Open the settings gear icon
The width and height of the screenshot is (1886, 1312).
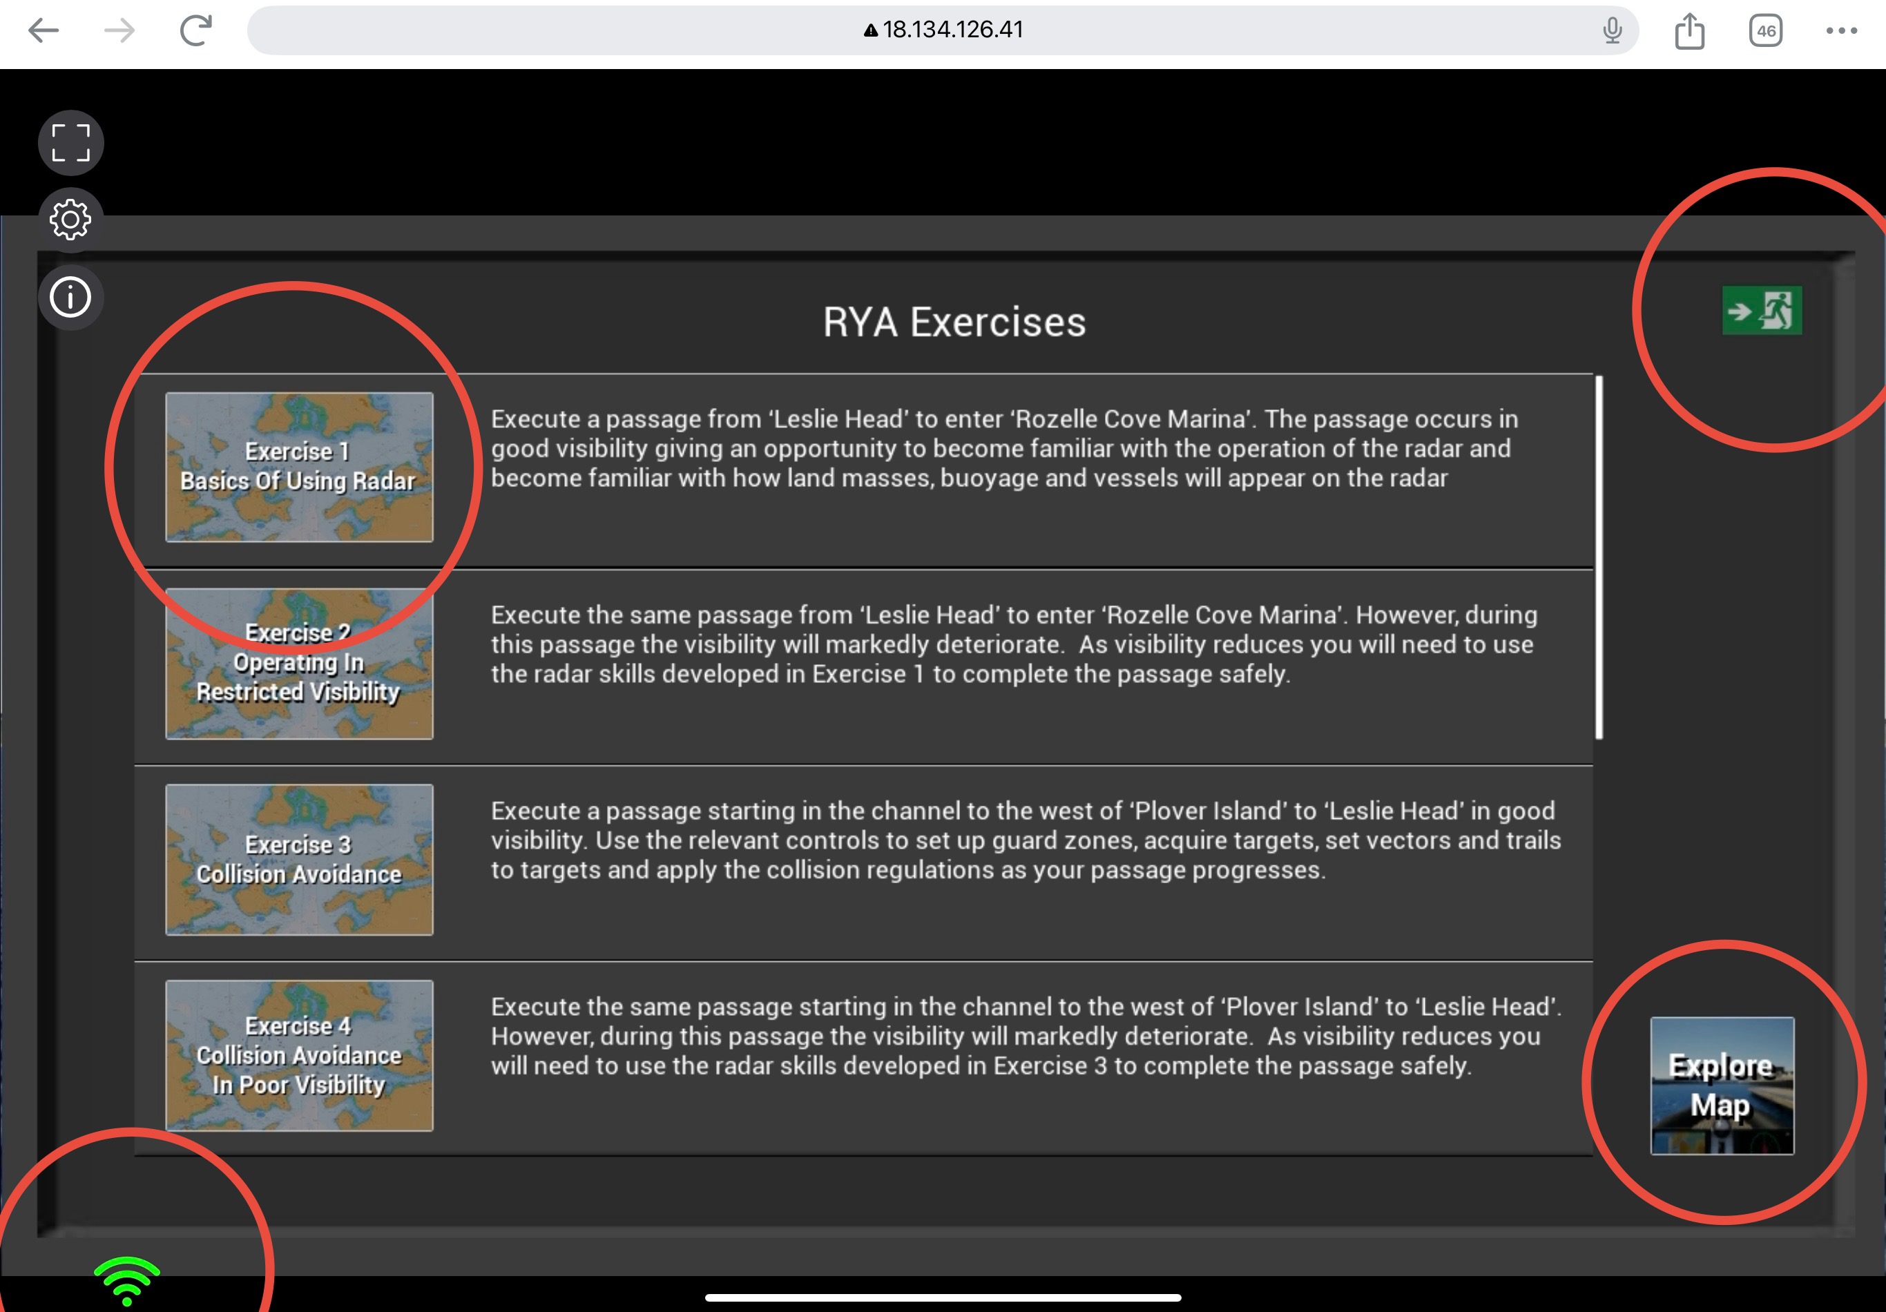click(x=70, y=220)
